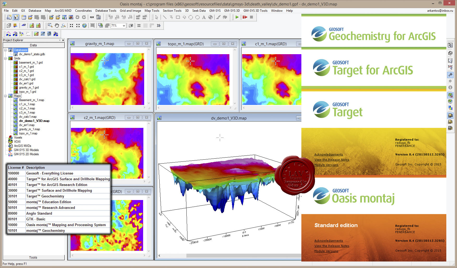Image resolution: width=457 pixels, height=268 pixels.
Task: Click the 3D cube view icon
Action: point(9,26)
